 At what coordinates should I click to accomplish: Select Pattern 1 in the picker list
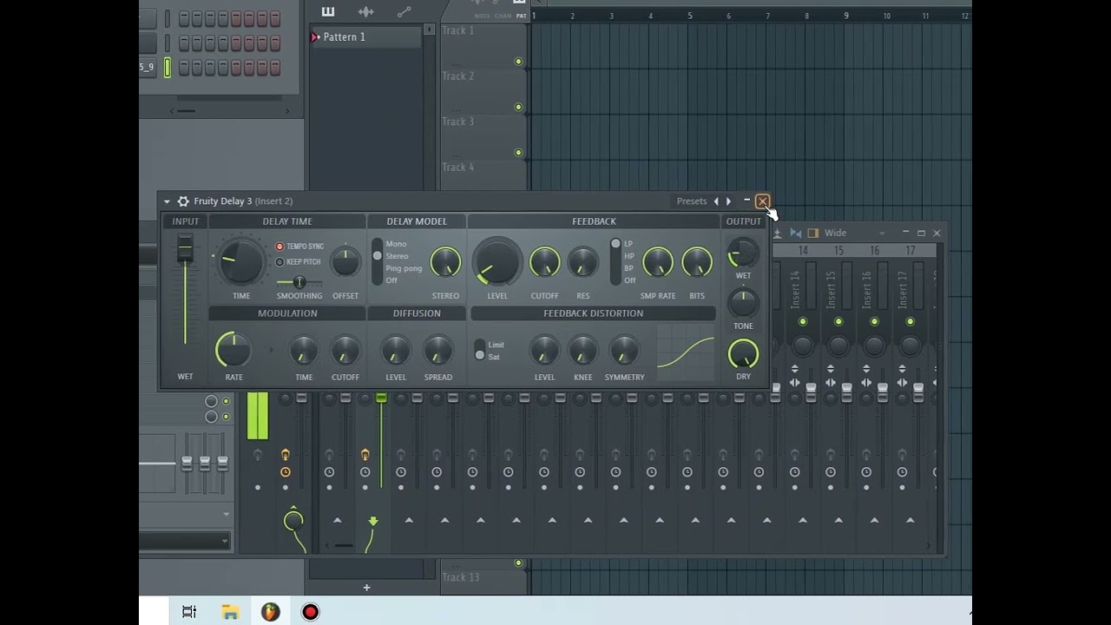click(366, 37)
